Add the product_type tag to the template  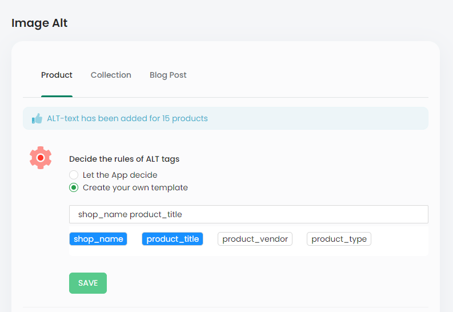point(339,239)
